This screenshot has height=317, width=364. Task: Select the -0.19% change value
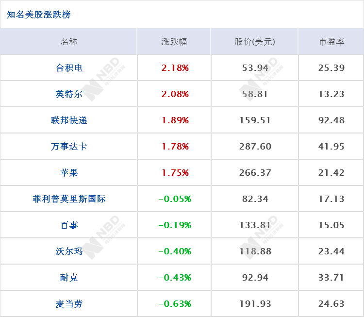(x=175, y=225)
